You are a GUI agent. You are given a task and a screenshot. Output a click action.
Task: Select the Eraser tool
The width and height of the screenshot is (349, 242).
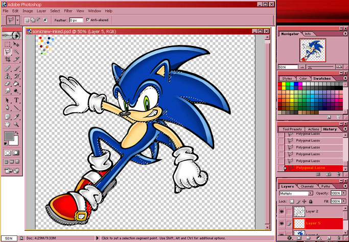8,83
